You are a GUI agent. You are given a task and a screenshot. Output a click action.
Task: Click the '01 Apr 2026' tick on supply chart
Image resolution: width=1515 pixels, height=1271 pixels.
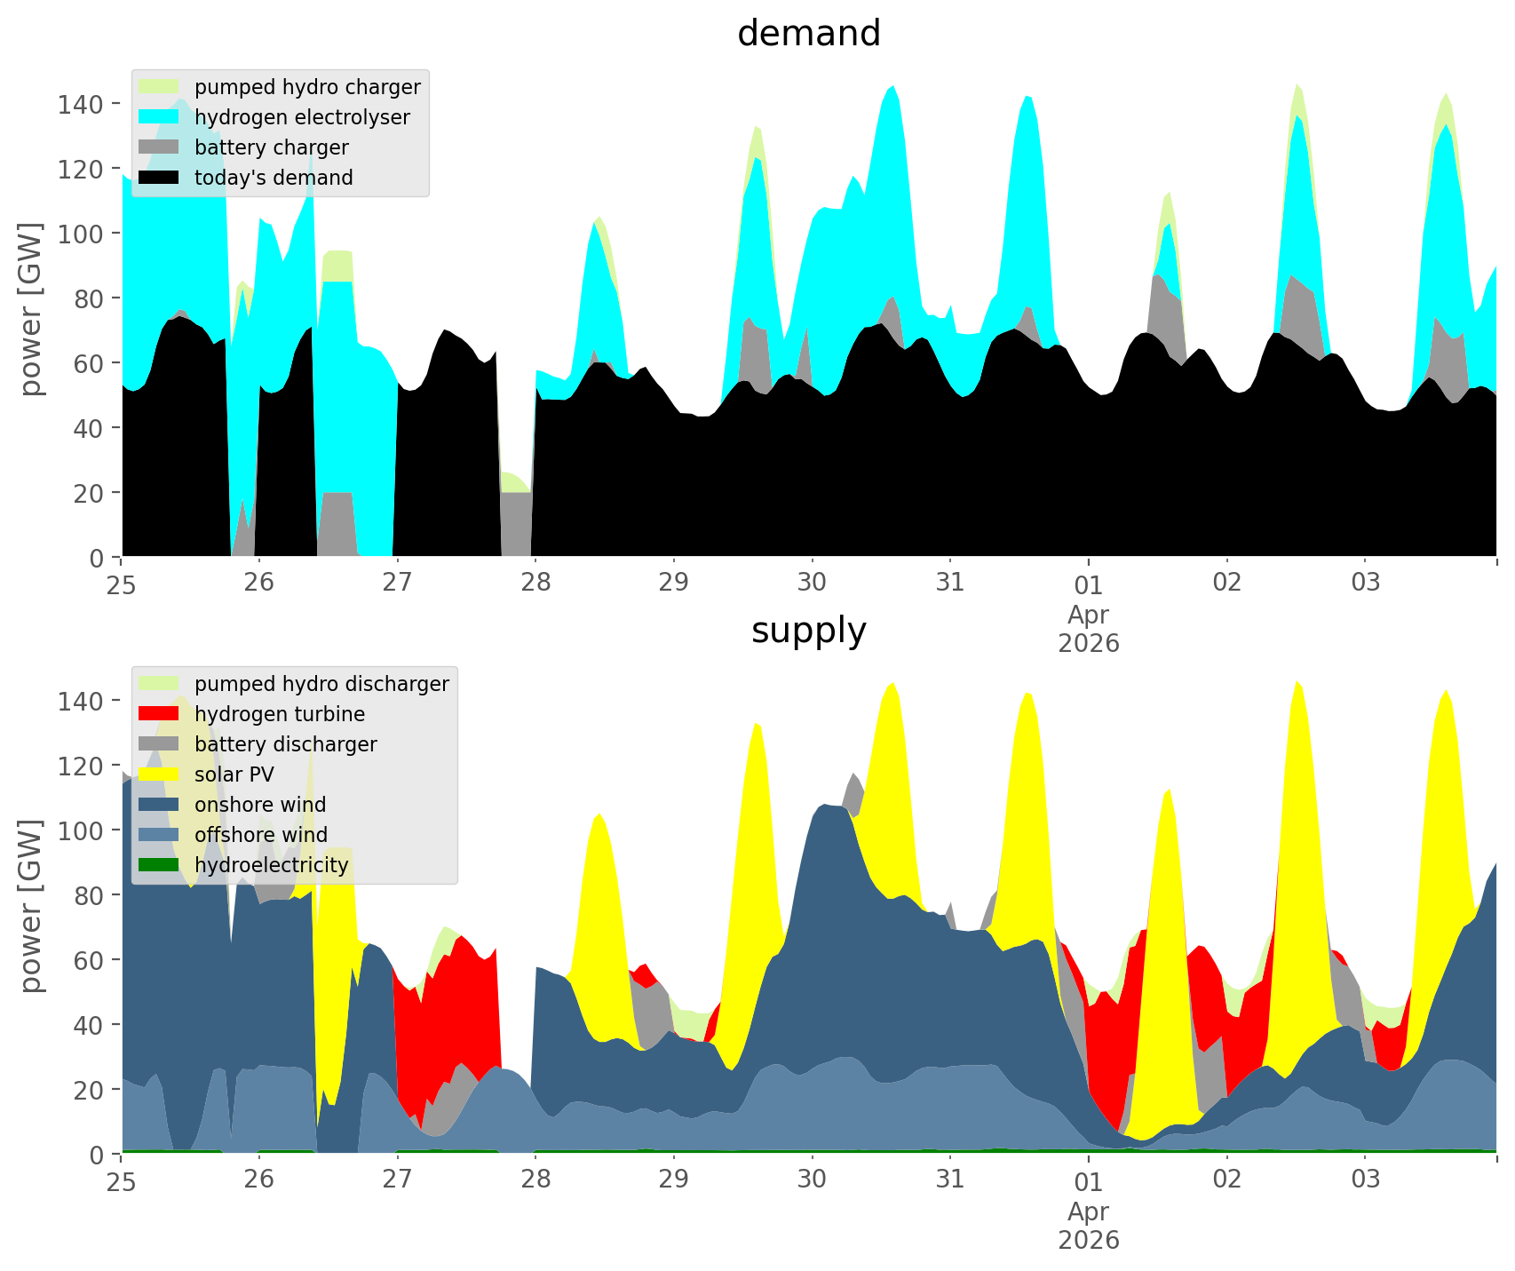tap(1088, 1210)
